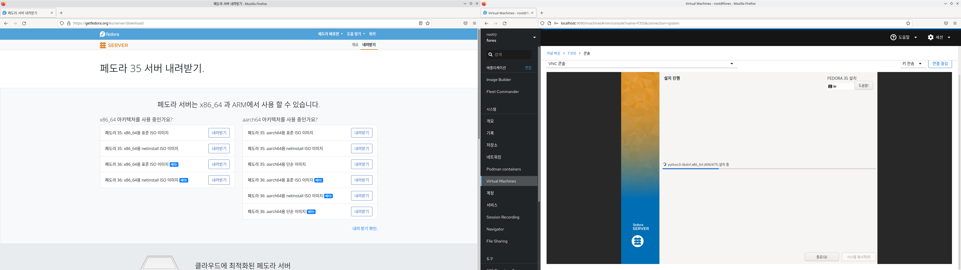The image size is (961, 270).
Task: Download 페도라 36 aarch64 netinstall ISO beta
Action: pos(361,196)
